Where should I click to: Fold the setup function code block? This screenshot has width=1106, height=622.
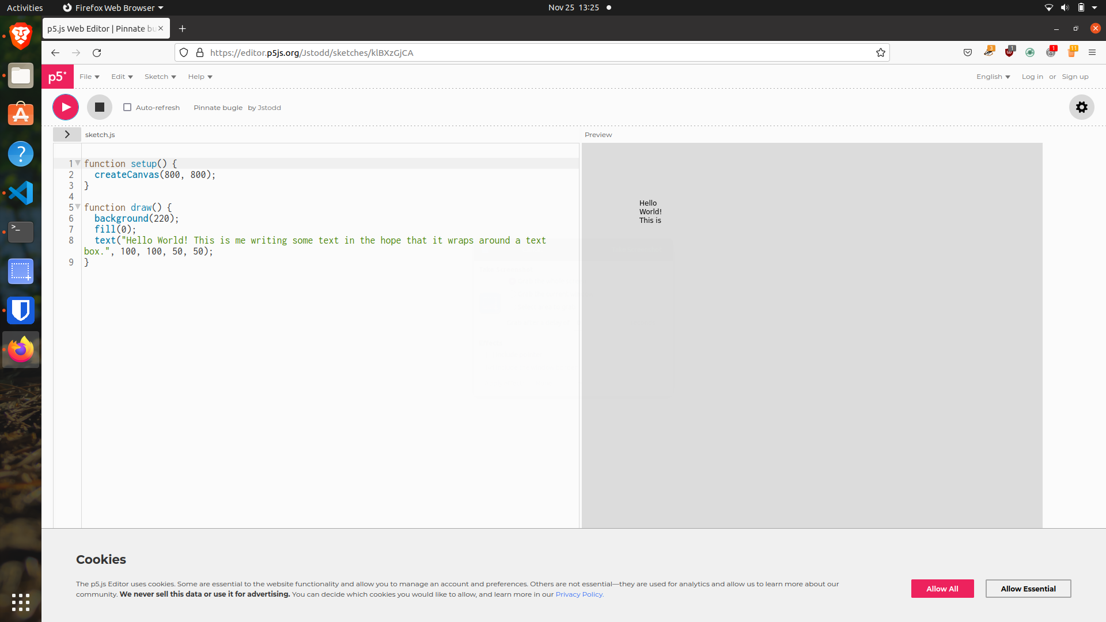[78, 164]
